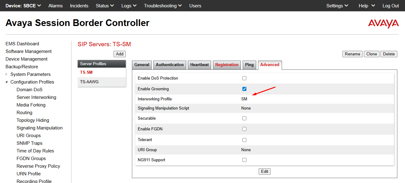The image size is (405, 183).
Task: Tick the NG911 Support checkbox
Action: (244, 160)
